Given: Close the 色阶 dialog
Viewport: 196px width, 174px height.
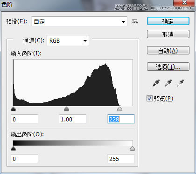Looking at the screenshot, I should 184,3.
